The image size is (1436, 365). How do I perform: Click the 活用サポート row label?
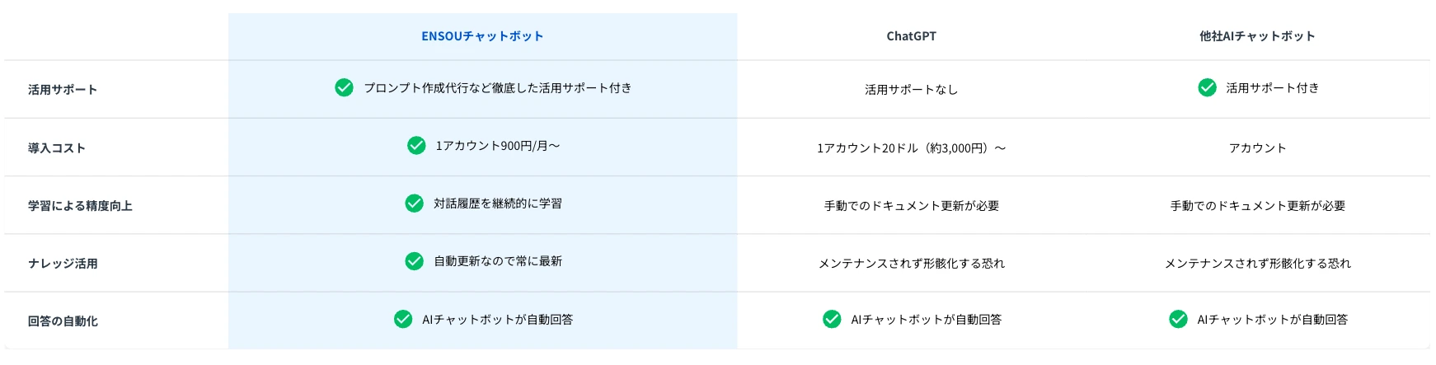(x=63, y=89)
